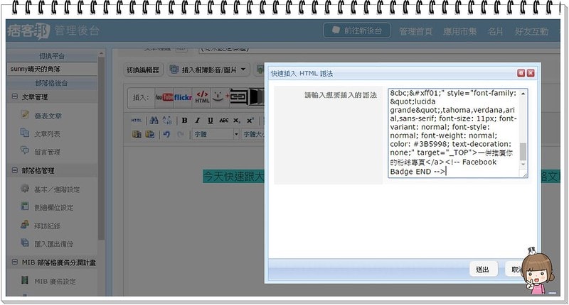Click the flickr insert icon

point(183,97)
